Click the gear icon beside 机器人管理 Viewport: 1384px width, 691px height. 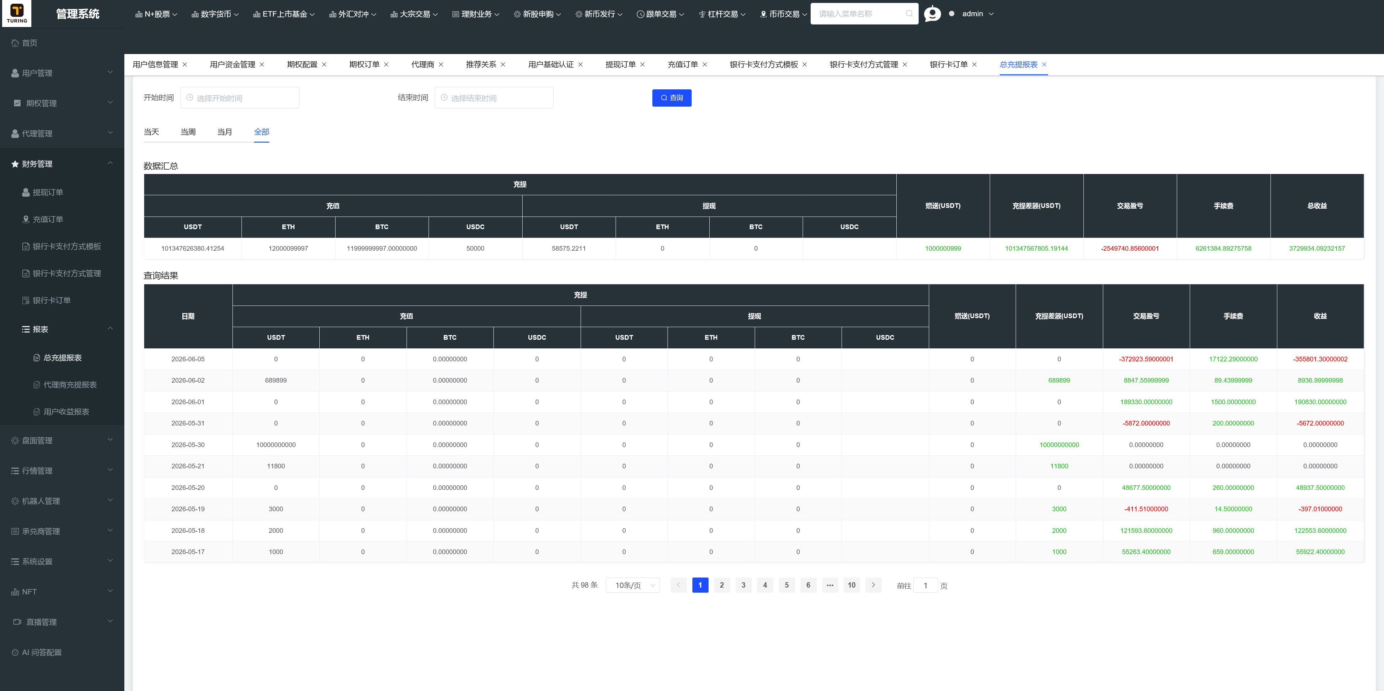pyautogui.click(x=15, y=501)
